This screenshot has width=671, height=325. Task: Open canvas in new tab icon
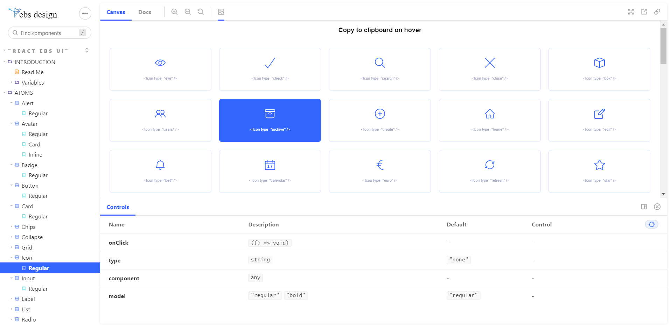[x=644, y=12]
